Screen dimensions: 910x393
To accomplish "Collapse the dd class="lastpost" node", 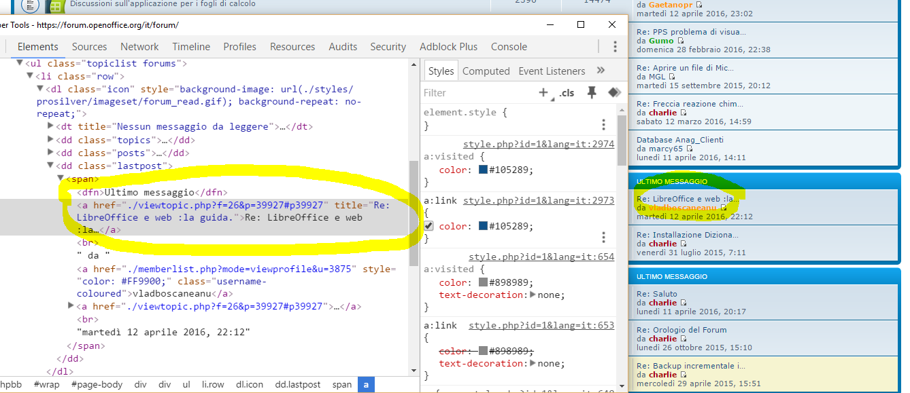I will 51,166.
